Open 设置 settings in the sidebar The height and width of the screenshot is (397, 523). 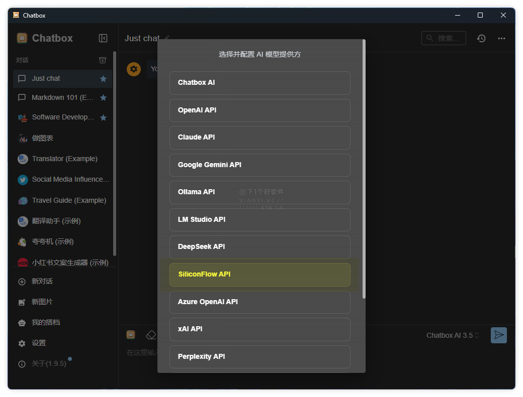click(38, 343)
